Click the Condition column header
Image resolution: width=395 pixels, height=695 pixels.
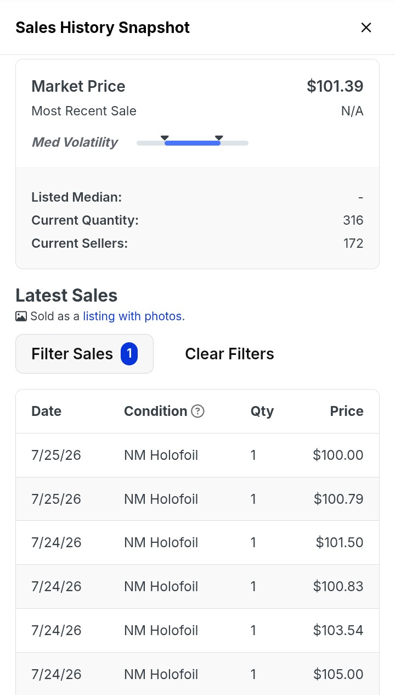(156, 412)
